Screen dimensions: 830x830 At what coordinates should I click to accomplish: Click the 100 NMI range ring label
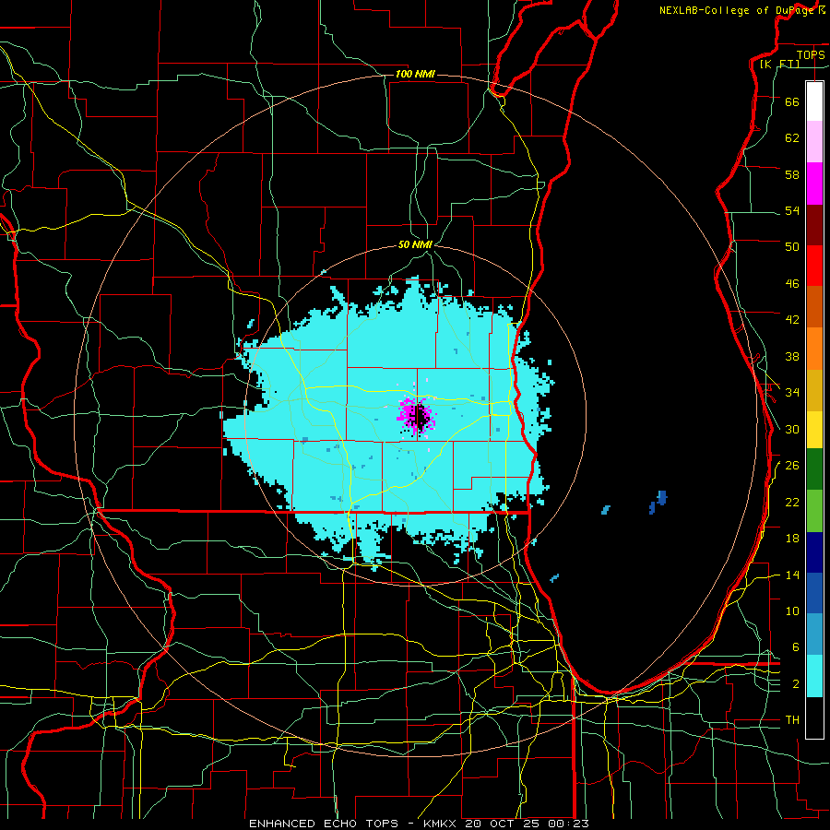point(416,74)
